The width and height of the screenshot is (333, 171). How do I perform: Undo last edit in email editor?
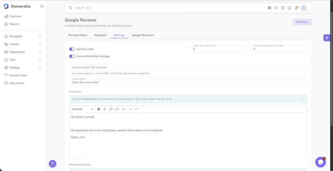click(x=130, y=109)
